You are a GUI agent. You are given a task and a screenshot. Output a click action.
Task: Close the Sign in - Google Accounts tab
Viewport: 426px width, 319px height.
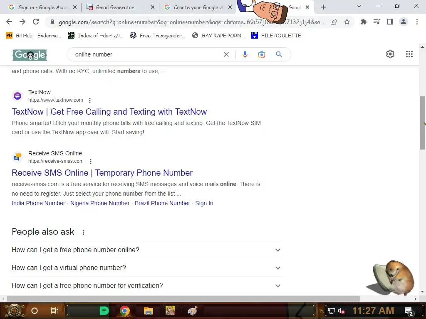coord(75,7)
